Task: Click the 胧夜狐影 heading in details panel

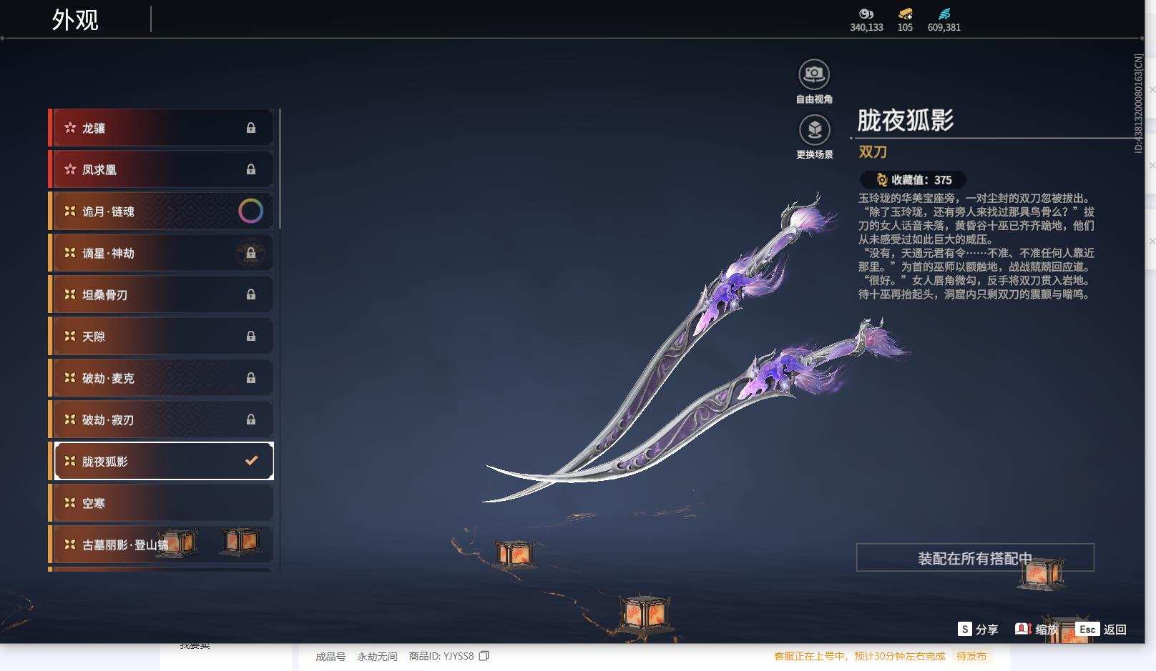Action: 906,120
